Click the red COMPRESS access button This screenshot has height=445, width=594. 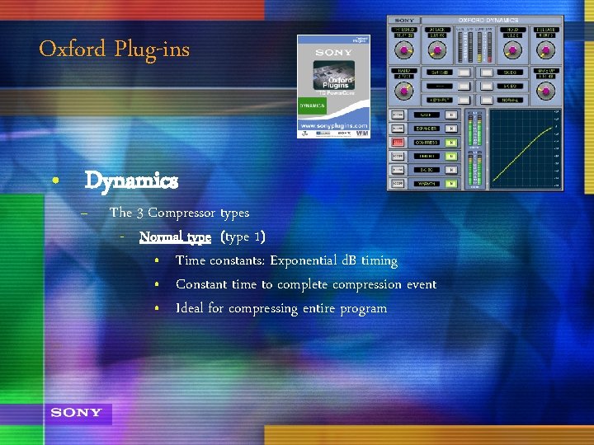pyautogui.click(x=398, y=143)
